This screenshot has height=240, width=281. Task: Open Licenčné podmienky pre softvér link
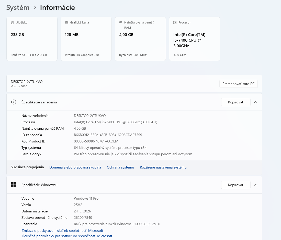pyautogui.click(x=67, y=236)
